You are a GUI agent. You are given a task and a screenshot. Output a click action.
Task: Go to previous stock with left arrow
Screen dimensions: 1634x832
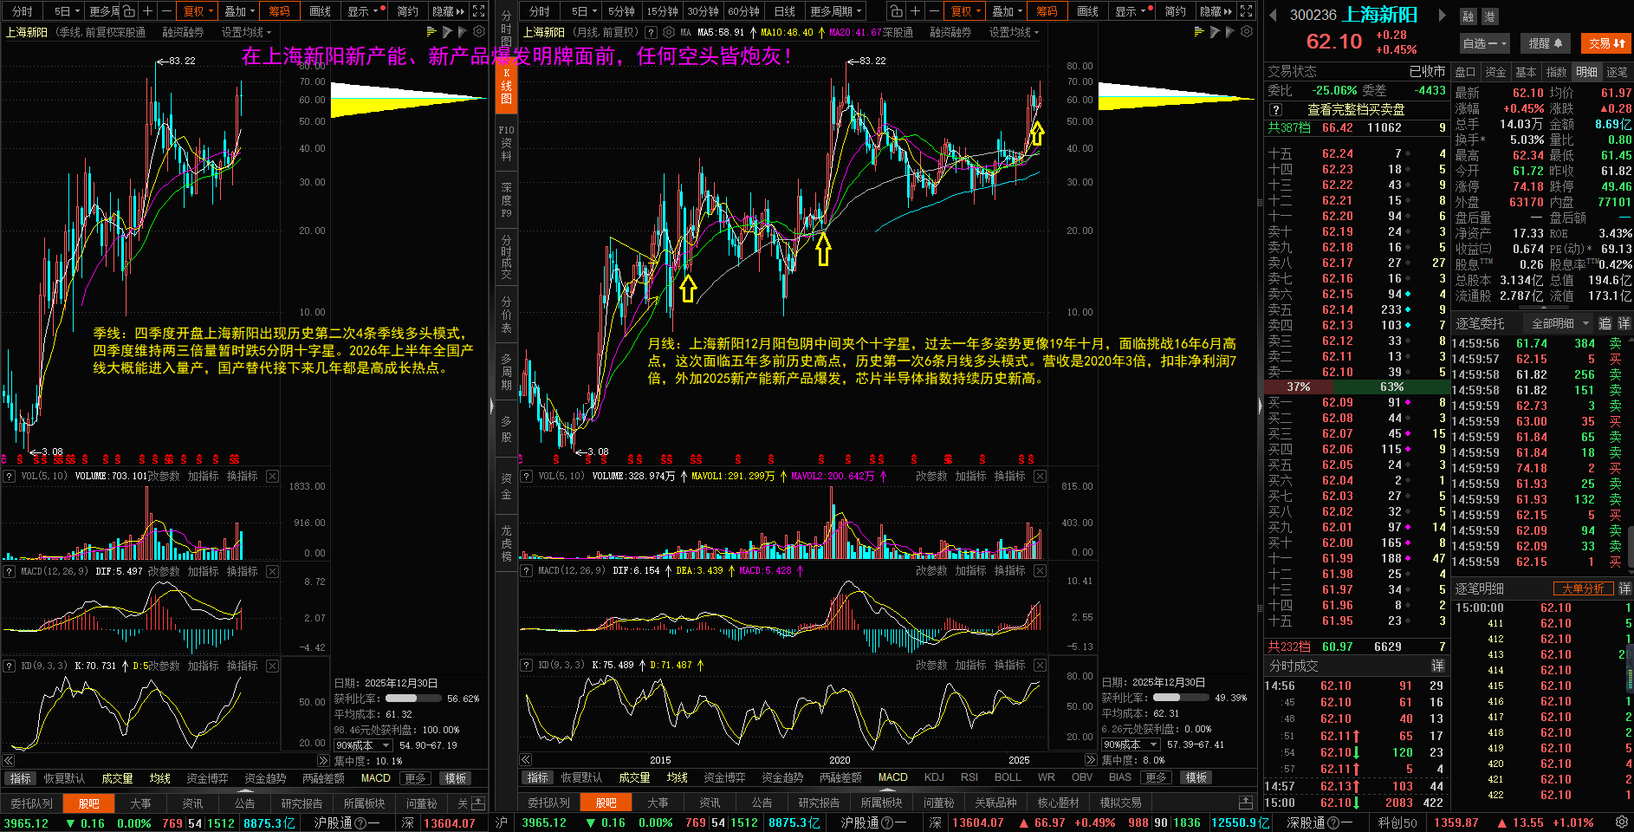[1273, 15]
